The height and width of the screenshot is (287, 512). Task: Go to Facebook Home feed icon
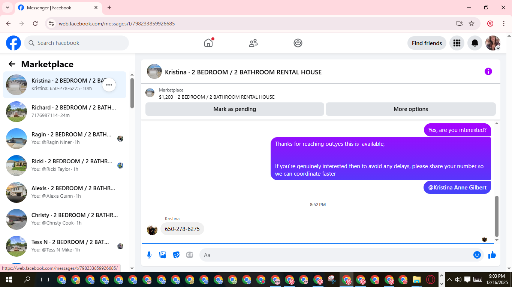tap(208, 43)
